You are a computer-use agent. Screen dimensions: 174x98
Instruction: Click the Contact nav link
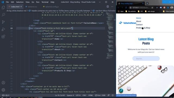coord(139,24)
